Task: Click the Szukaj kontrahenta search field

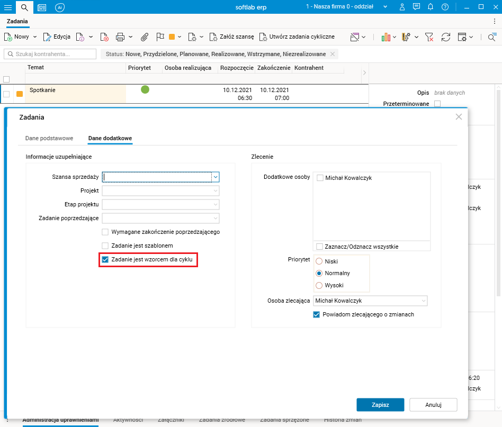Action: click(50, 54)
